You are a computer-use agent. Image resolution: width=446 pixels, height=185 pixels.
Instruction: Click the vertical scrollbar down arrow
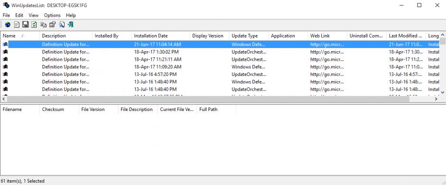pos(443,92)
